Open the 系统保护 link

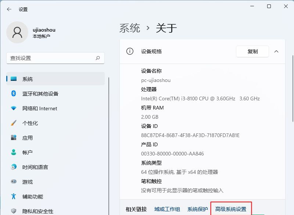197,209
